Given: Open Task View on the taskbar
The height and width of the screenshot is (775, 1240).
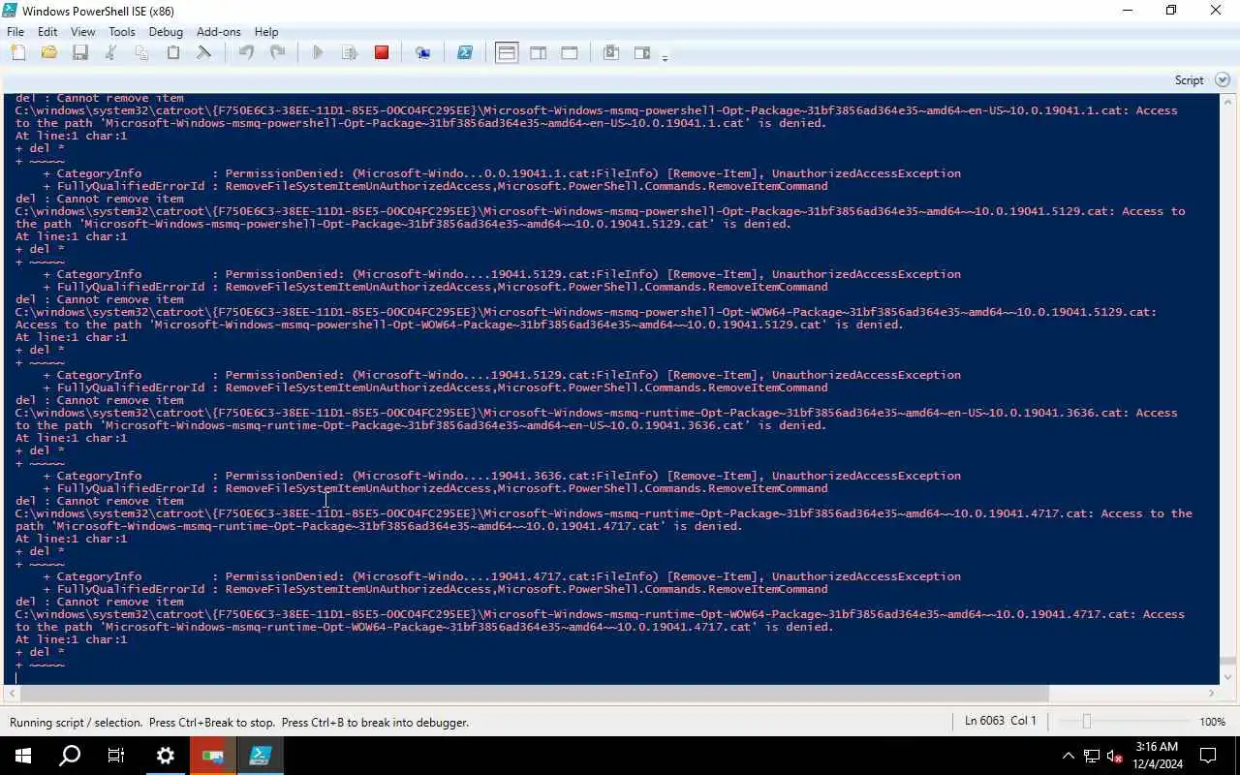Looking at the screenshot, I should click(116, 756).
